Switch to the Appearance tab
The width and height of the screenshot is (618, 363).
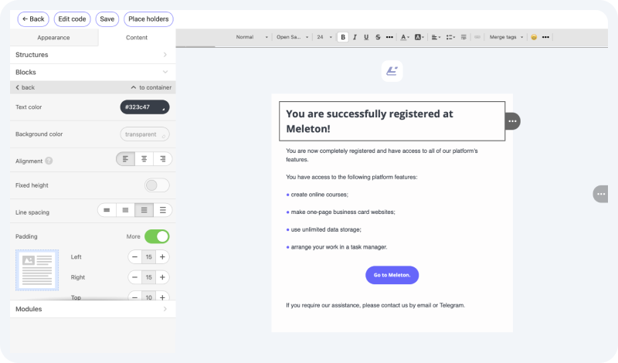[53, 37]
